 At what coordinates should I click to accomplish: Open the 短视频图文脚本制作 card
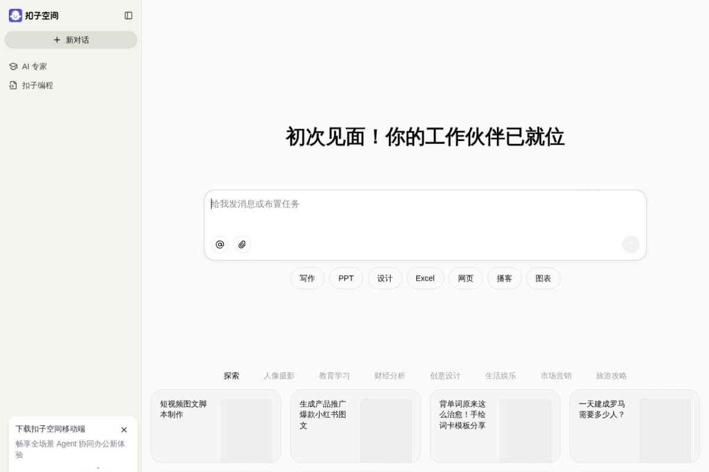coord(216,425)
